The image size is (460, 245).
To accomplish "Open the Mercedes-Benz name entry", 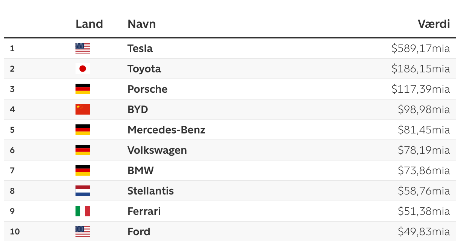I will tap(166, 130).
